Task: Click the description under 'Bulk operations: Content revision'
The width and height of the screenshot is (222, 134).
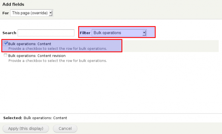Action: pos(58,61)
